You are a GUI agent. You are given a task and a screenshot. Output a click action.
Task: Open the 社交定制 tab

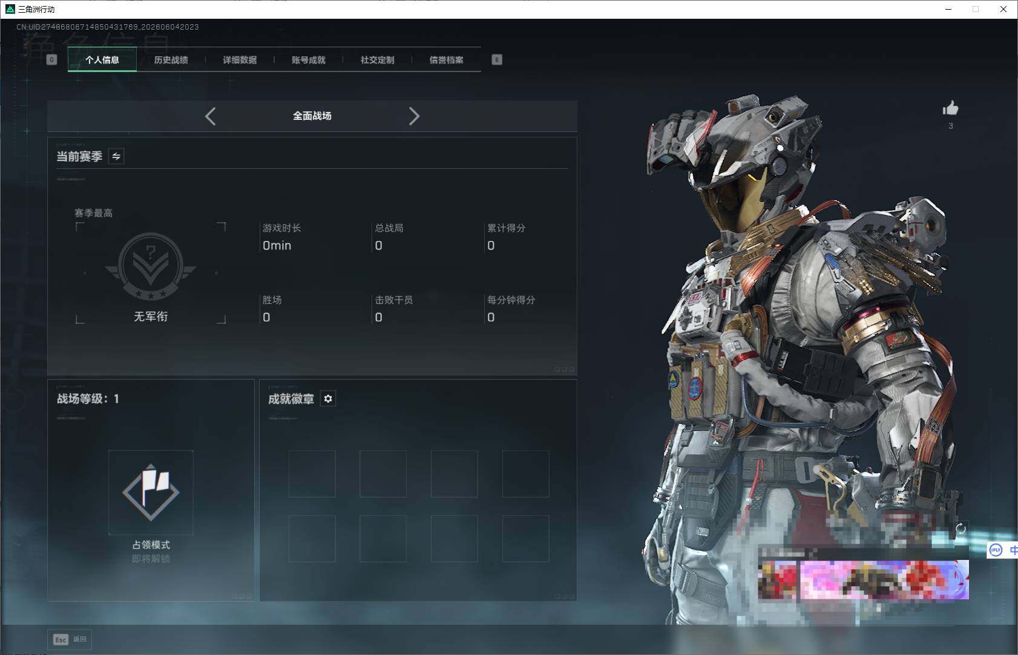click(x=377, y=59)
